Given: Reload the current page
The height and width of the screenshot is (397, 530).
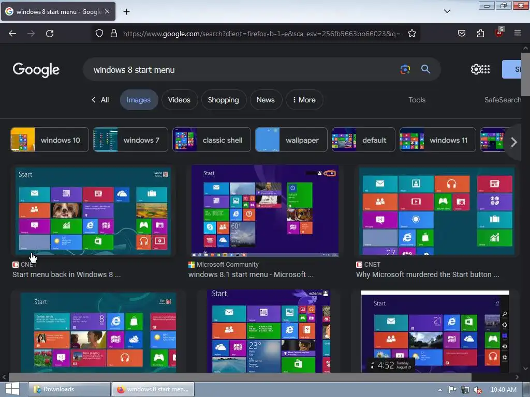Looking at the screenshot, I should click(50, 34).
